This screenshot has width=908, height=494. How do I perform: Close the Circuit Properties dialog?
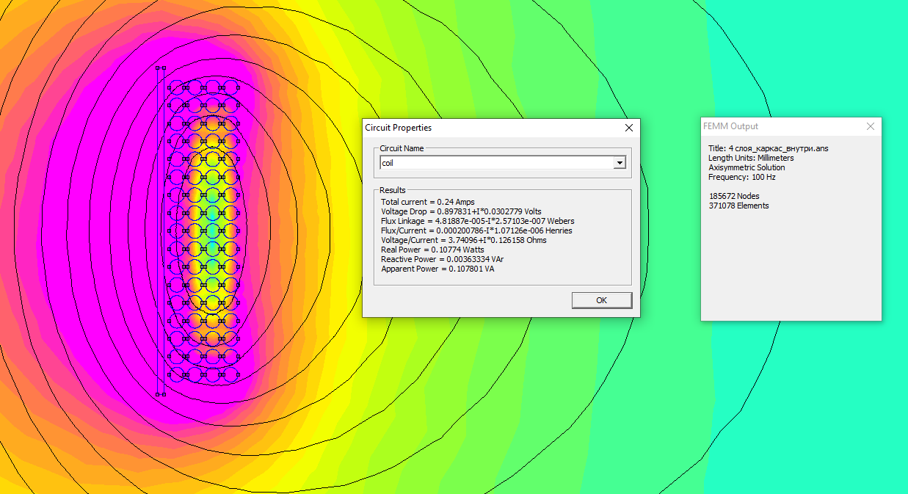tap(628, 128)
